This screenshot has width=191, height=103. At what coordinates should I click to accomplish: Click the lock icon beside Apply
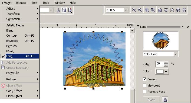165,99
